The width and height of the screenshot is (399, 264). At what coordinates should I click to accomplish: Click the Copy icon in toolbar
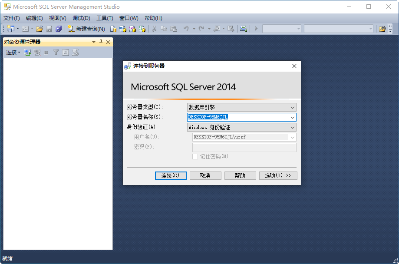tap(164, 29)
